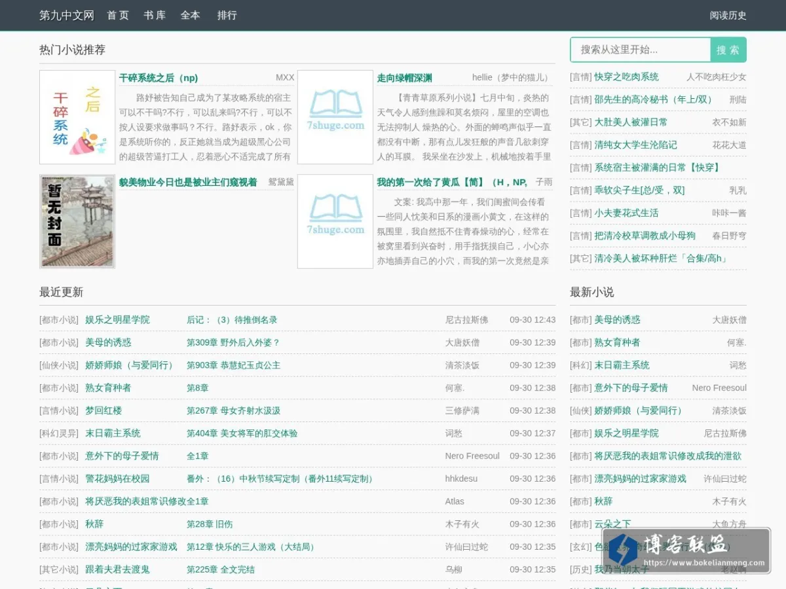Click author name 尼古拉斯佛 in 最近更新
Screen dimensions: 786x589
466,320
